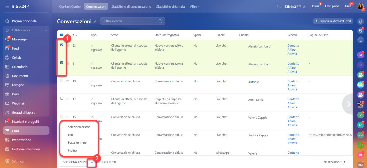Collapse the Collaborazione sidebar section
Viewport: 367px width, 168px height.
(x=46, y=30)
